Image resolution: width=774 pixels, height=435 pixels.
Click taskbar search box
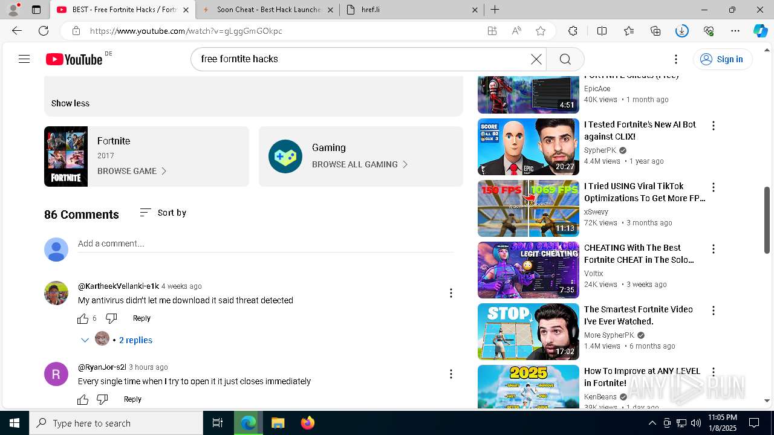click(116, 423)
